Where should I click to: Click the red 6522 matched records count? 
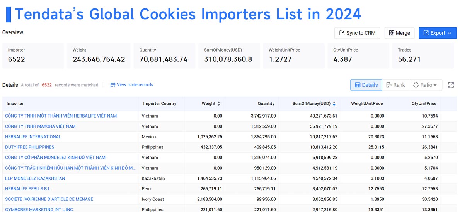click(x=47, y=85)
